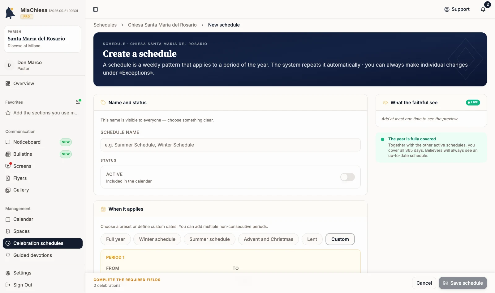The width and height of the screenshot is (495, 293).
Task: Open Settings in the sidebar
Action: pyautogui.click(x=43, y=273)
